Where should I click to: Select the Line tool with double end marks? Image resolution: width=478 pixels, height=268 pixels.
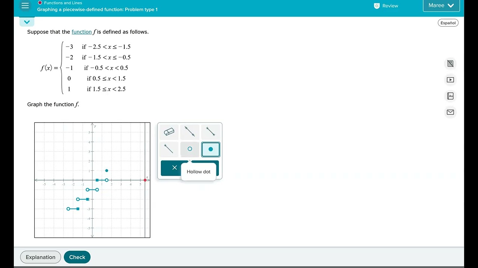coord(190,132)
